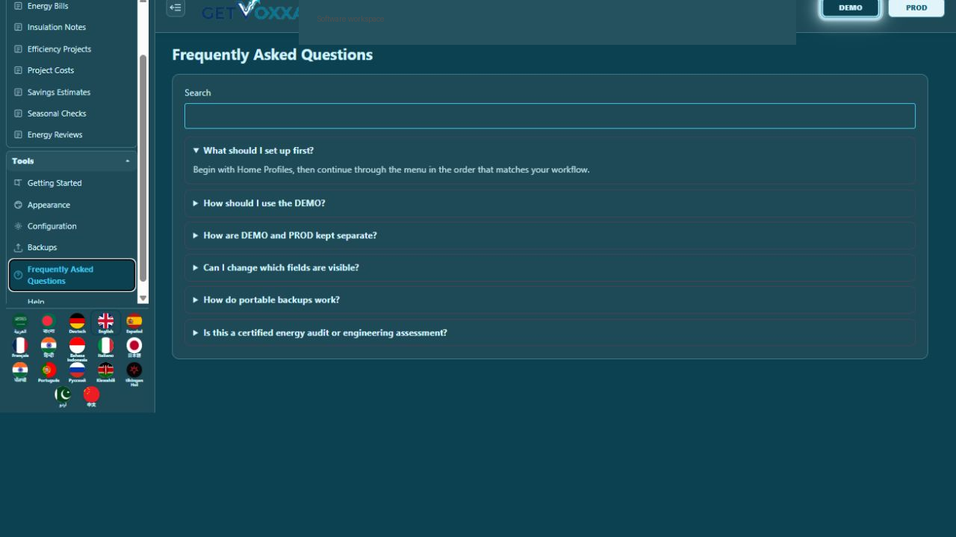
Task: Select the Italiano flag language
Action: 106,348
